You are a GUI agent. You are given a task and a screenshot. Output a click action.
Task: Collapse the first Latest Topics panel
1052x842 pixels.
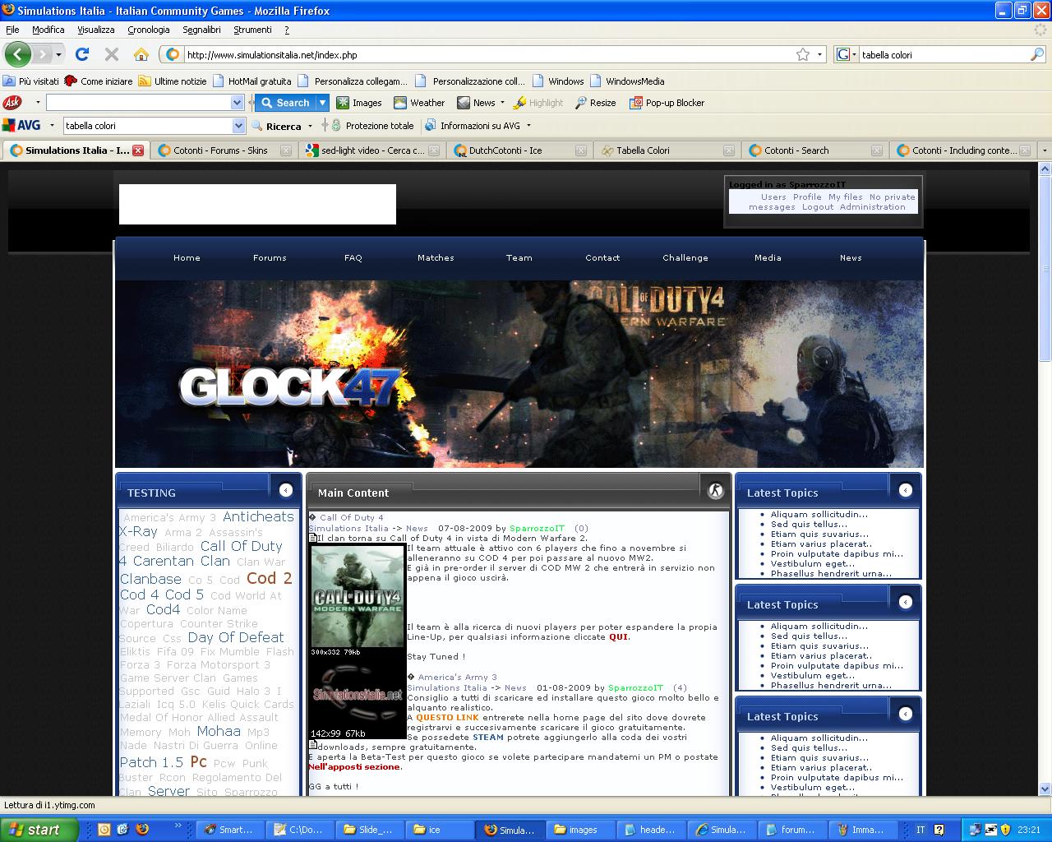click(x=905, y=490)
